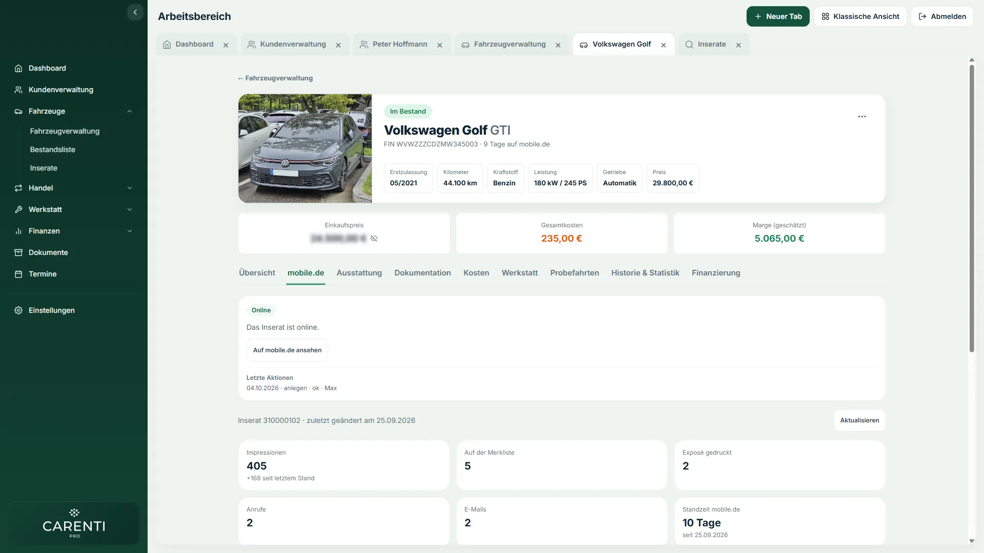Click the Aktualisieren button
The height and width of the screenshot is (553, 984).
click(859, 420)
